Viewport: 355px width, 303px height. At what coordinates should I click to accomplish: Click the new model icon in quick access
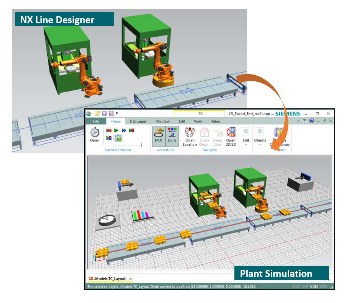[97, 113]
